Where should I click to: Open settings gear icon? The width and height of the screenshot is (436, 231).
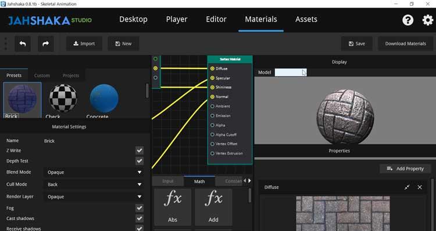pos(427,20)
